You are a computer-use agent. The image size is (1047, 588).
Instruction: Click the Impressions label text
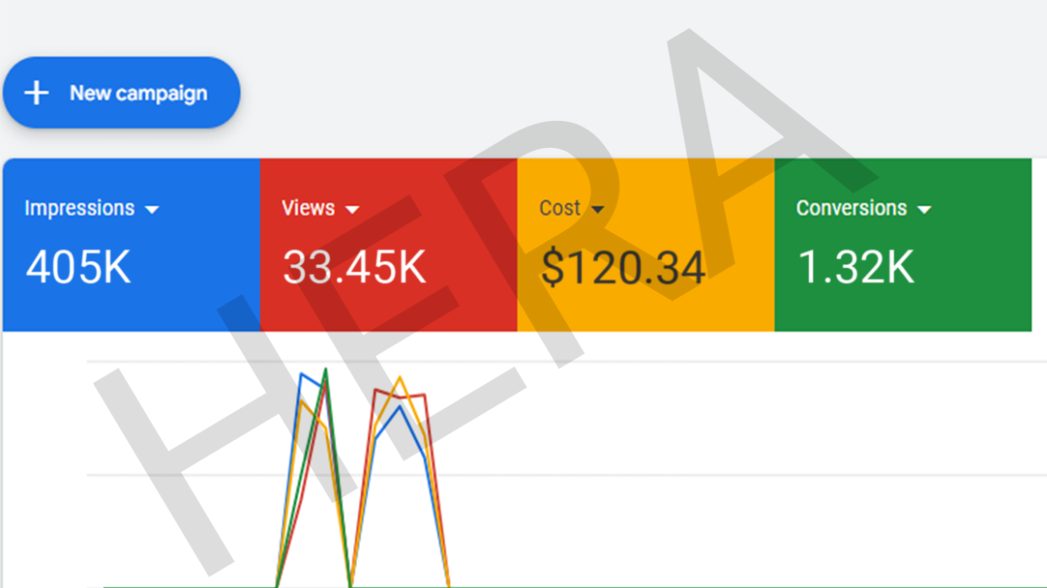(79, 208)
